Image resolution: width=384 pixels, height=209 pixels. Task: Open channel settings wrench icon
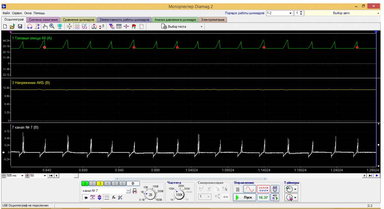tap(120, 197)
